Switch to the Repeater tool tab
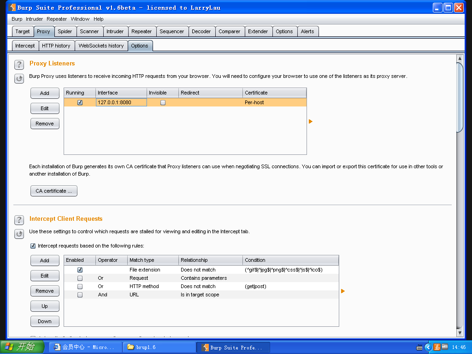 (x=142, y=31)
